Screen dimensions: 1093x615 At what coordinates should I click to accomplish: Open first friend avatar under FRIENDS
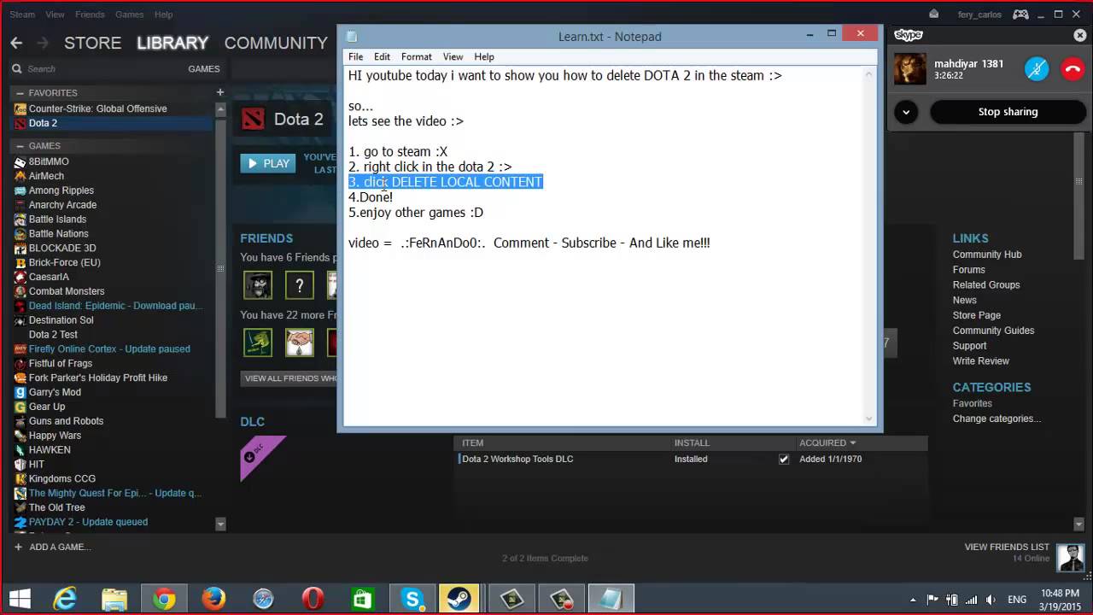(x=258, y=285)
